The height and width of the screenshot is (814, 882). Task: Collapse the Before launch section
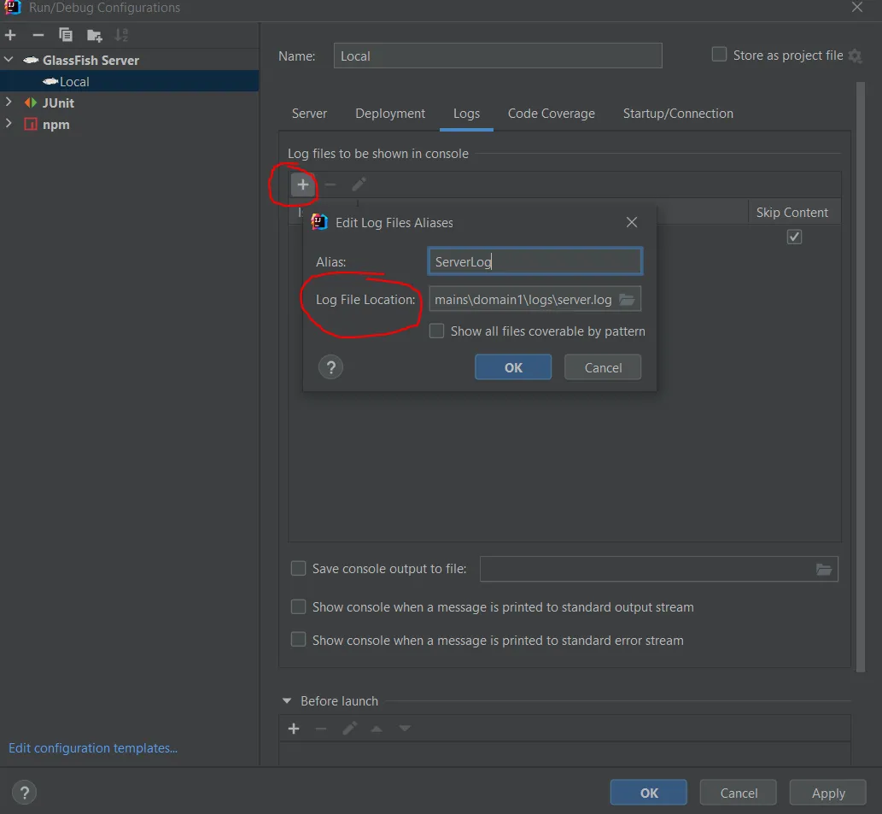287,701
